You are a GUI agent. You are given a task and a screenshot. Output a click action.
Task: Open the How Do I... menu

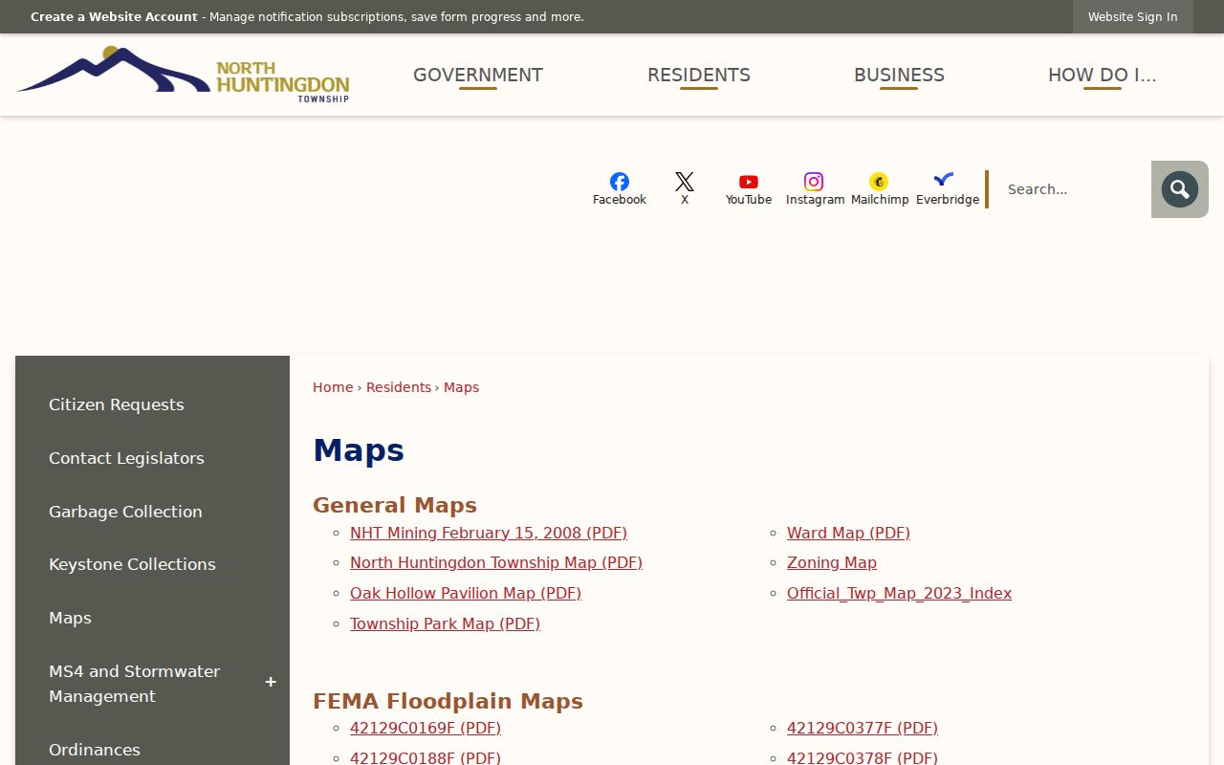click(x=1103, y=76)
